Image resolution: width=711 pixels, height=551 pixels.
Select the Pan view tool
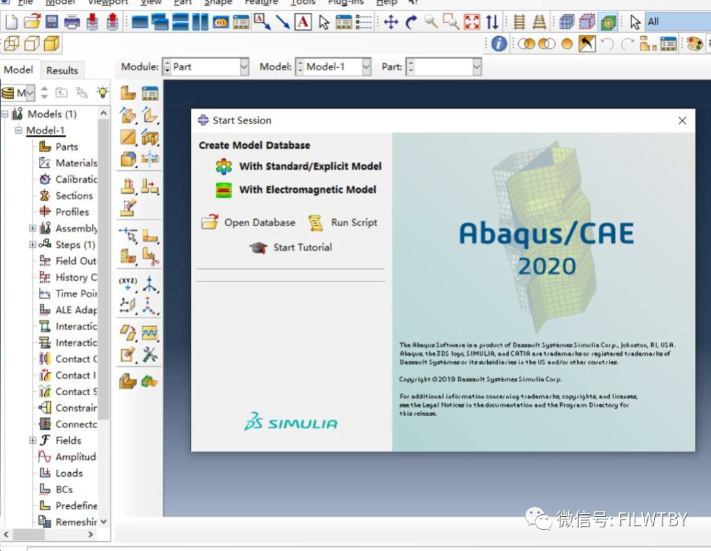point(390,22)
